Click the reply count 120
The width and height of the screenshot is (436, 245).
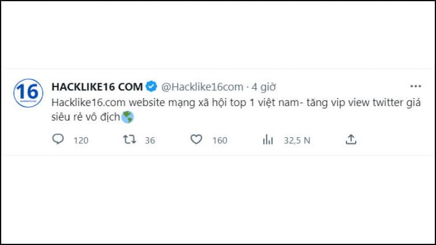81,140
